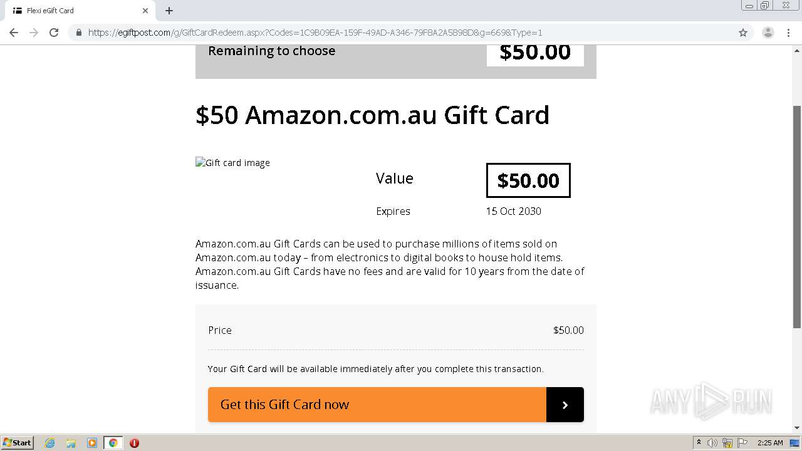Open the volume speaker control

point(712,443)
